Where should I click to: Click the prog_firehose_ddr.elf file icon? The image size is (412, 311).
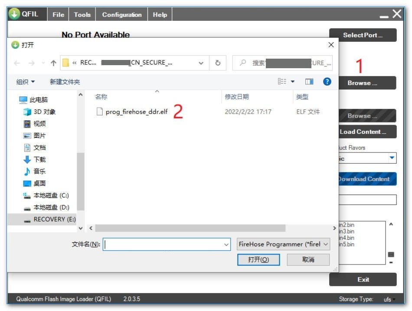pyautogui.click(x=100, y=112)
